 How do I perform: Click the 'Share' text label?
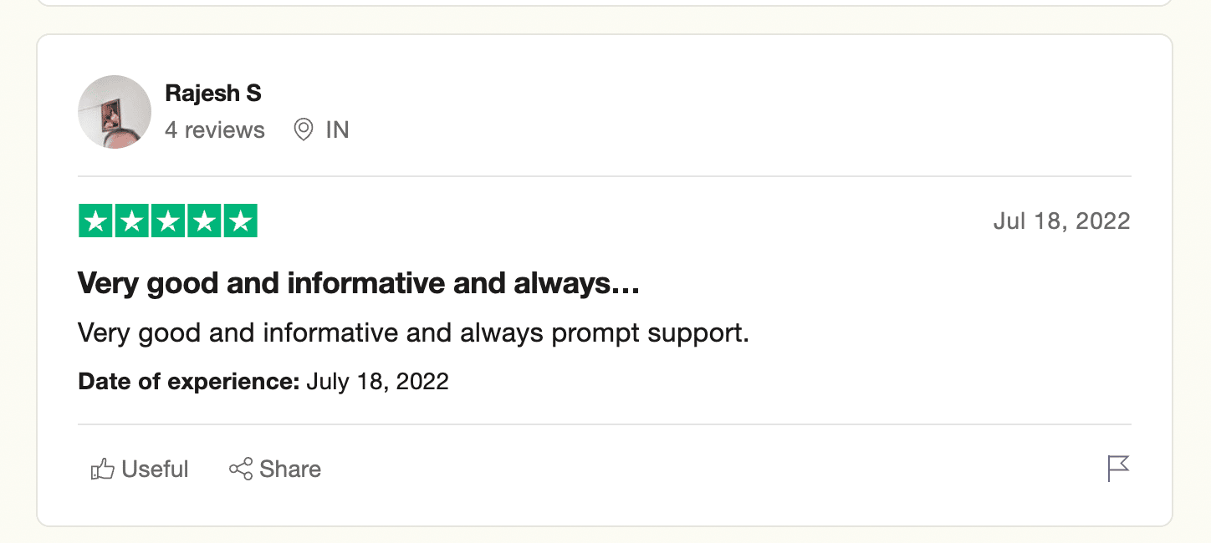pyautogui.click(x=290, y=469)
